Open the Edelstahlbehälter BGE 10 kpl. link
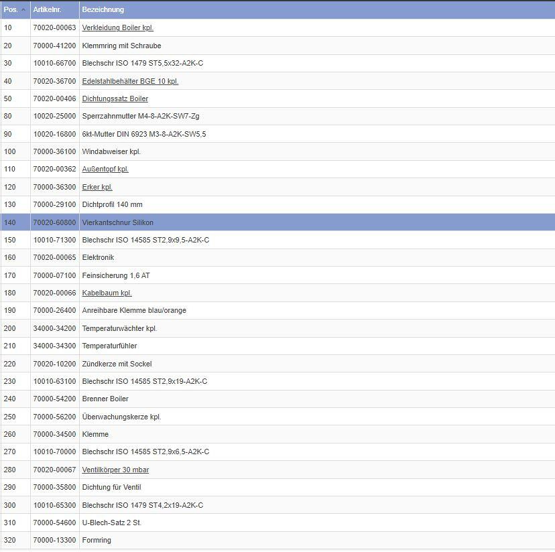The image size is (555, 552). (130, 81)
